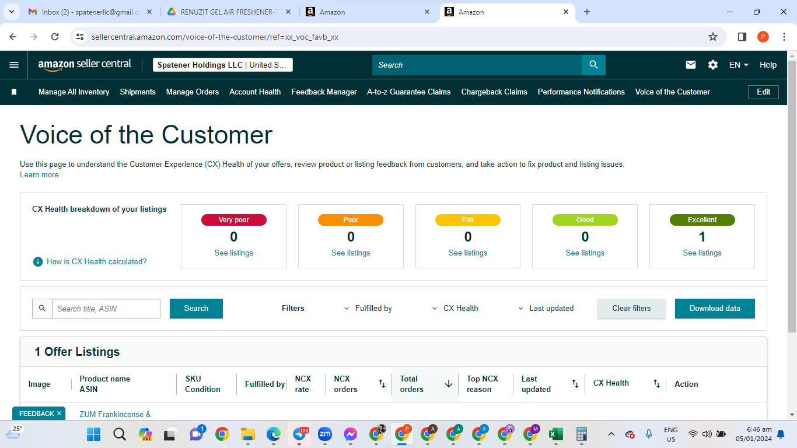This screenshot has height=448, width=797.
Task: Open Chrome side panel icon
Action: (x=742, y=37)
